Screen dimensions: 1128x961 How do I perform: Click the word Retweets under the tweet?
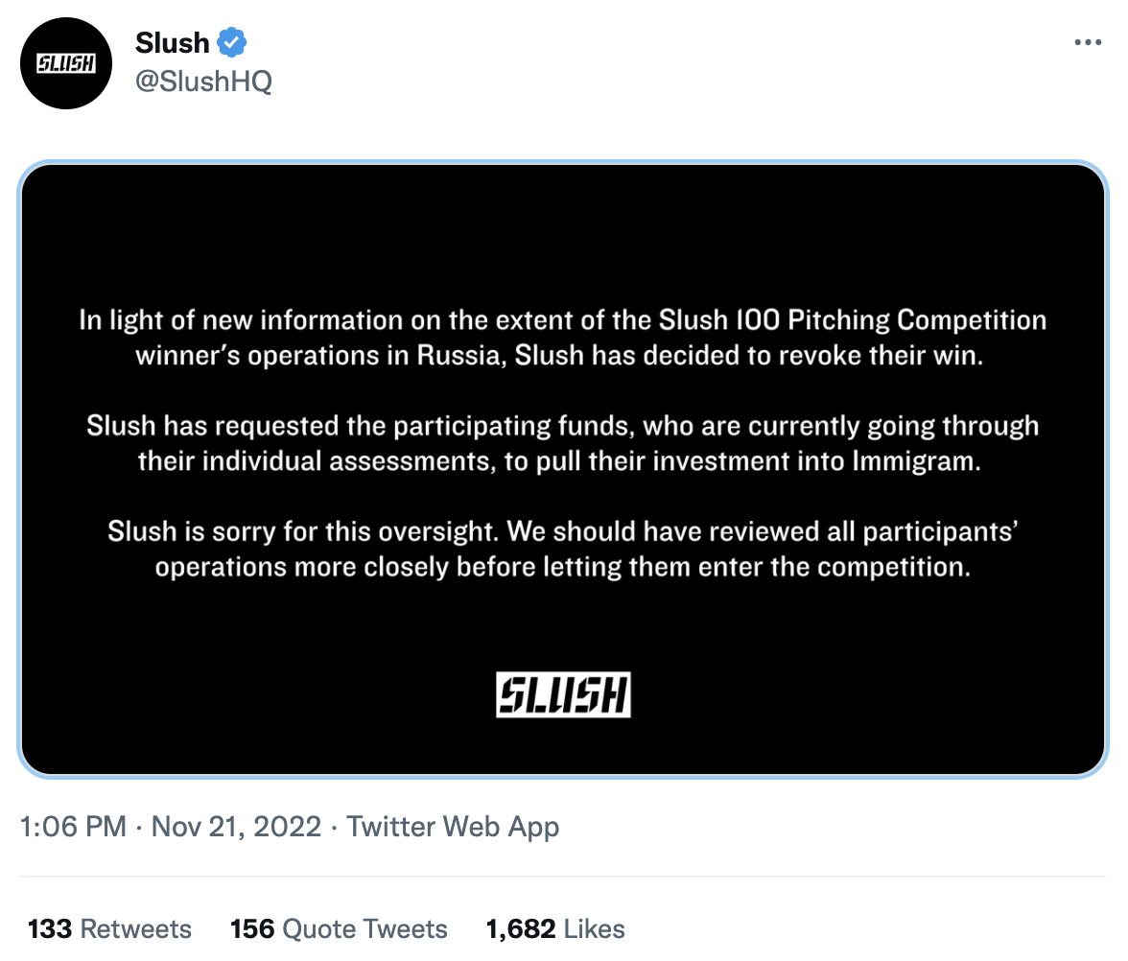click(x=136, y=928)
